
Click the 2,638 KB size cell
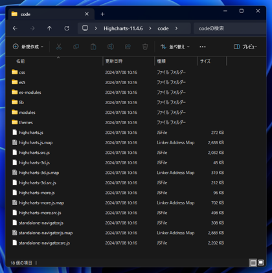click(216, 142)
